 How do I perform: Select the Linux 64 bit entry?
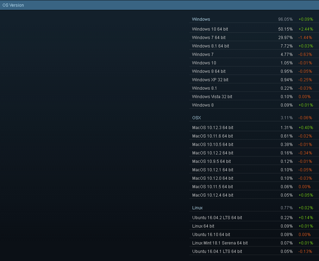click(254, 226)
